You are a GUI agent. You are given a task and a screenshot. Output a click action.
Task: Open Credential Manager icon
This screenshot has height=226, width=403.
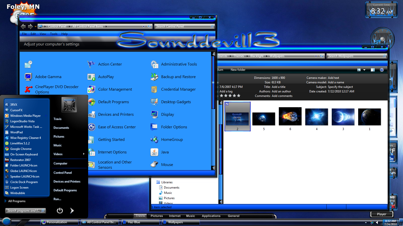(x=154, y=89)
